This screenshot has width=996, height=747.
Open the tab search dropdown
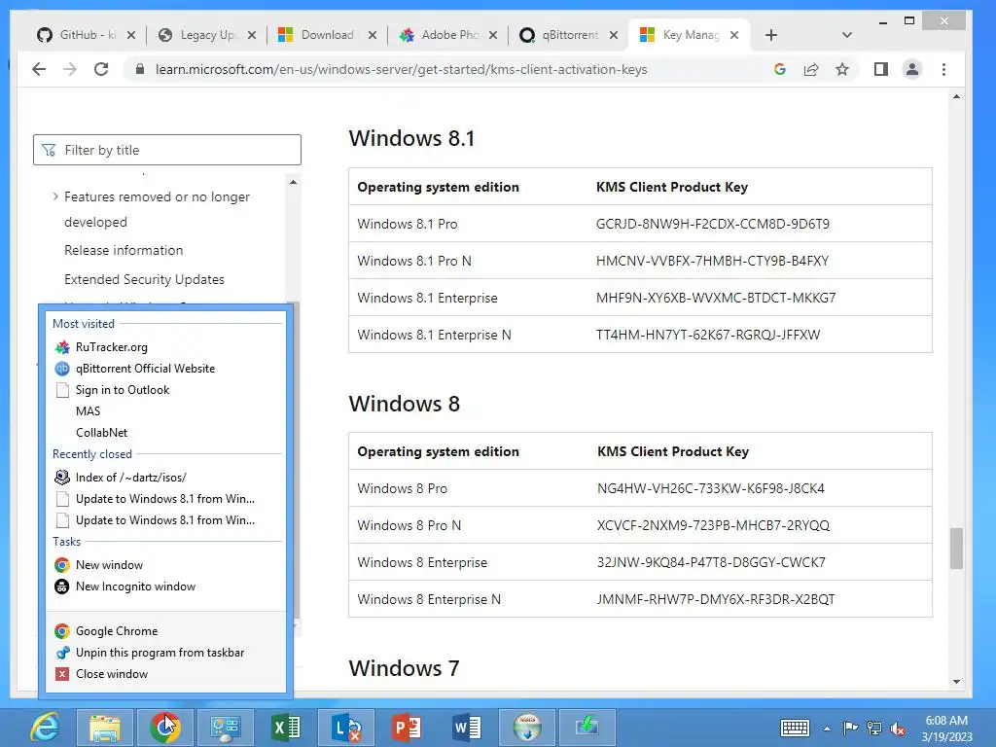[847, 35]
